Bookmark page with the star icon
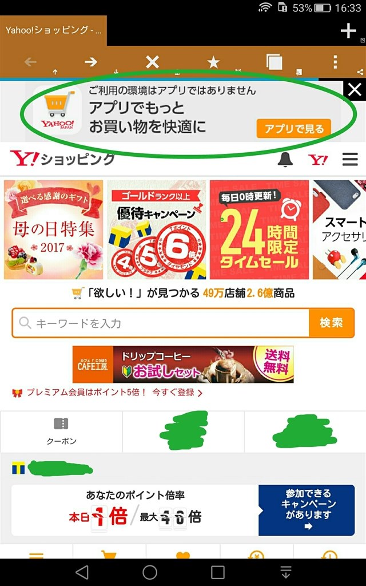The height and width of the screenshot is (586, 366). pyautogui.click(x=213, y=62)
